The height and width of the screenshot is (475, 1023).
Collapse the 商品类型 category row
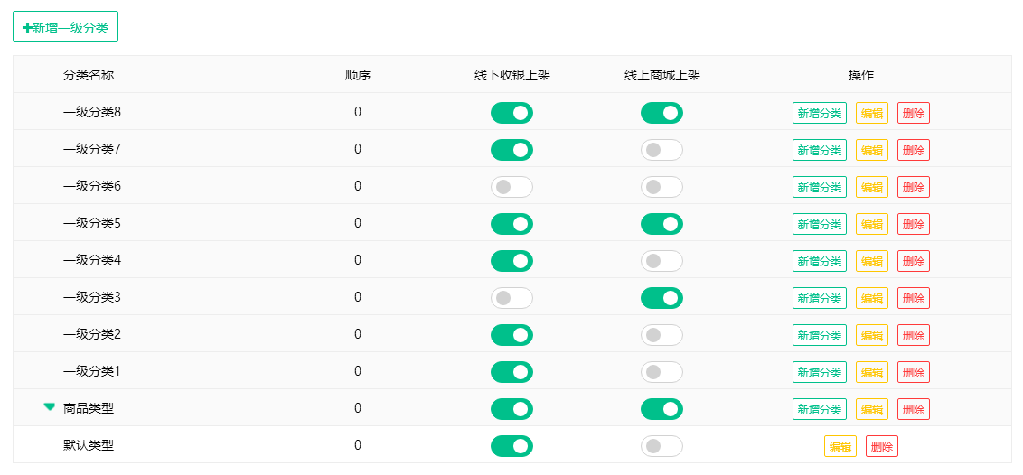tap(50, 407)
